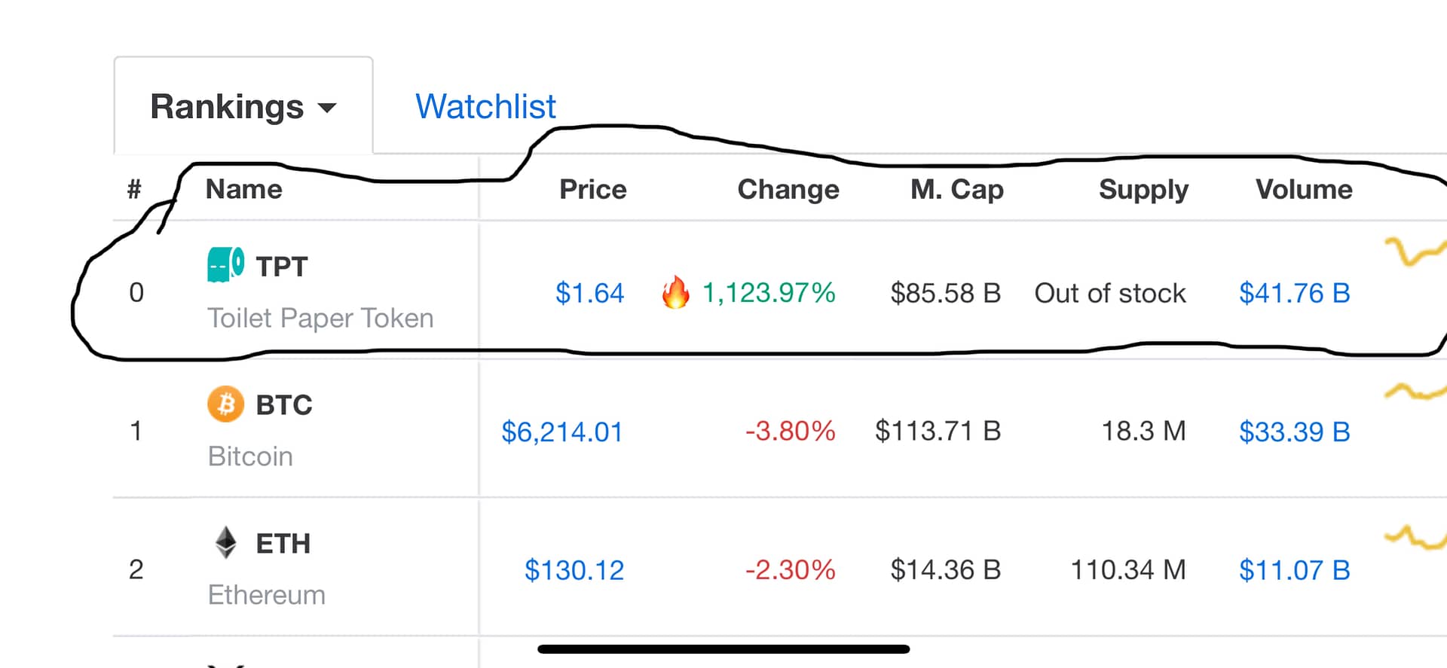Sort by Supply column header
1447x668 pixels.
(x=1143, y=189)
